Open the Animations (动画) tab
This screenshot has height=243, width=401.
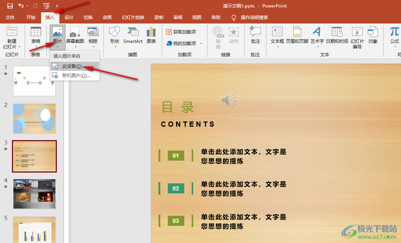tap(107, 18)
